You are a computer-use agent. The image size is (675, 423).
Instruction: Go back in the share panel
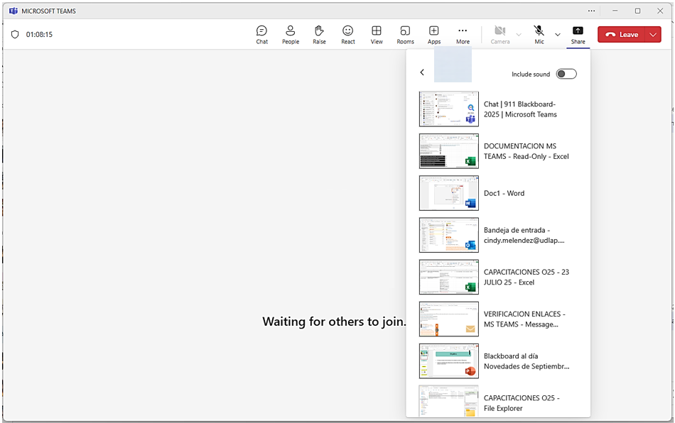[x=422, y=72]
